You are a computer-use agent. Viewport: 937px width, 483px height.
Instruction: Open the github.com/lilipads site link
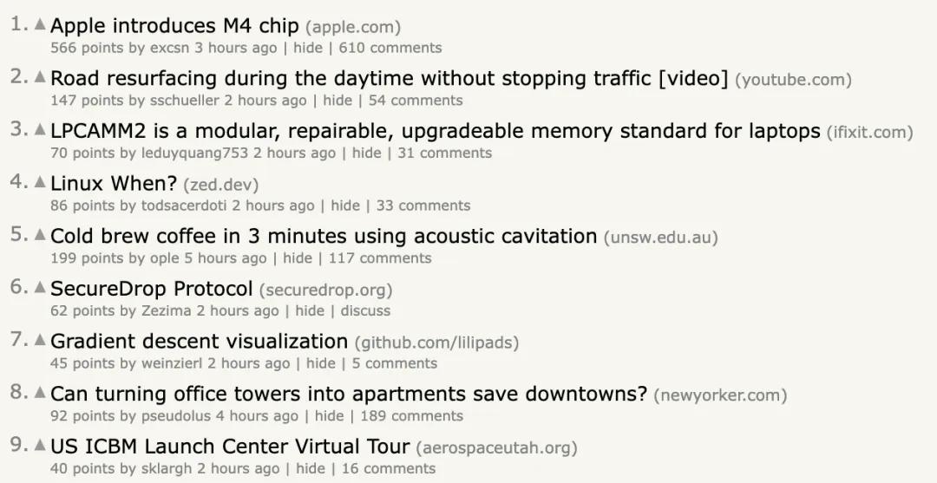point(436,343)
